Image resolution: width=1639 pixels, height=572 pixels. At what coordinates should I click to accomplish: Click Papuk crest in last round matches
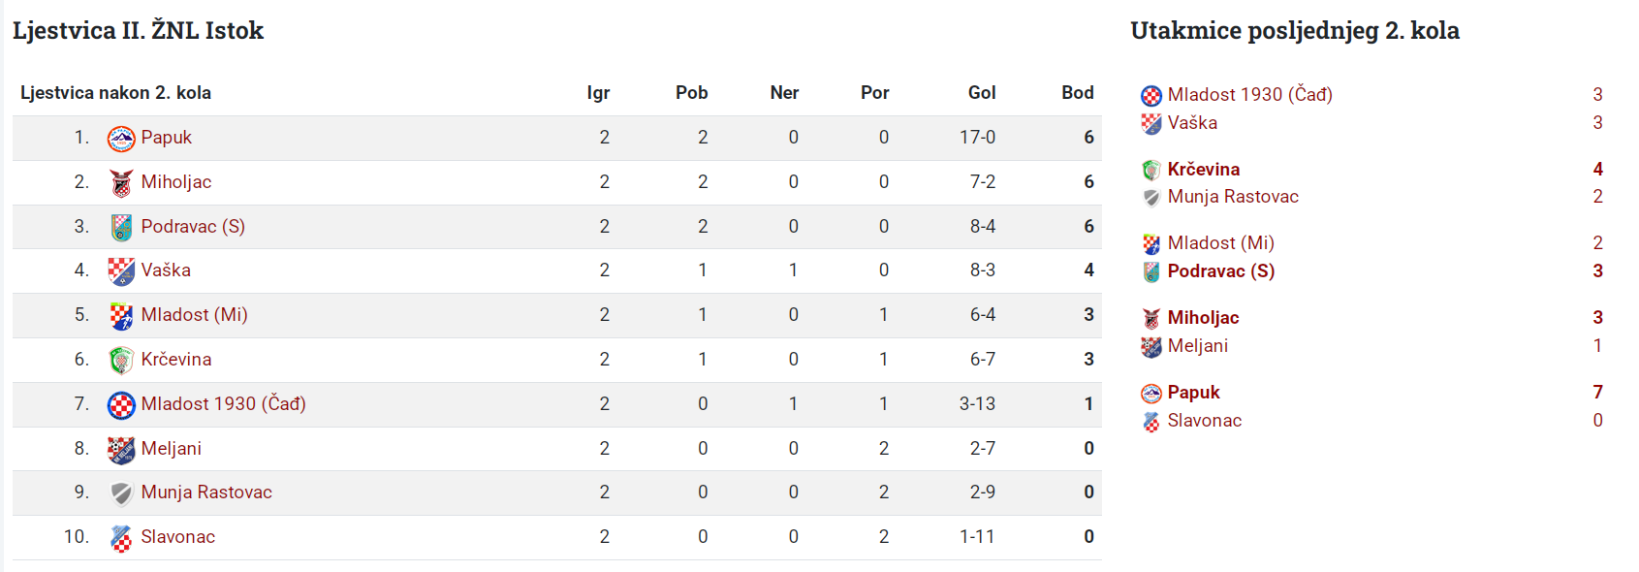pyautogui.click(x=1151, y=394)
